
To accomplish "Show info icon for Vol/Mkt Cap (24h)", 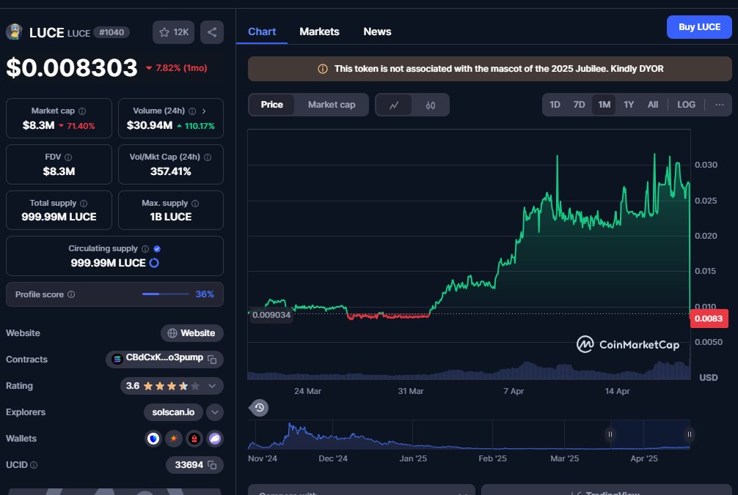I will tap(208, 157).
